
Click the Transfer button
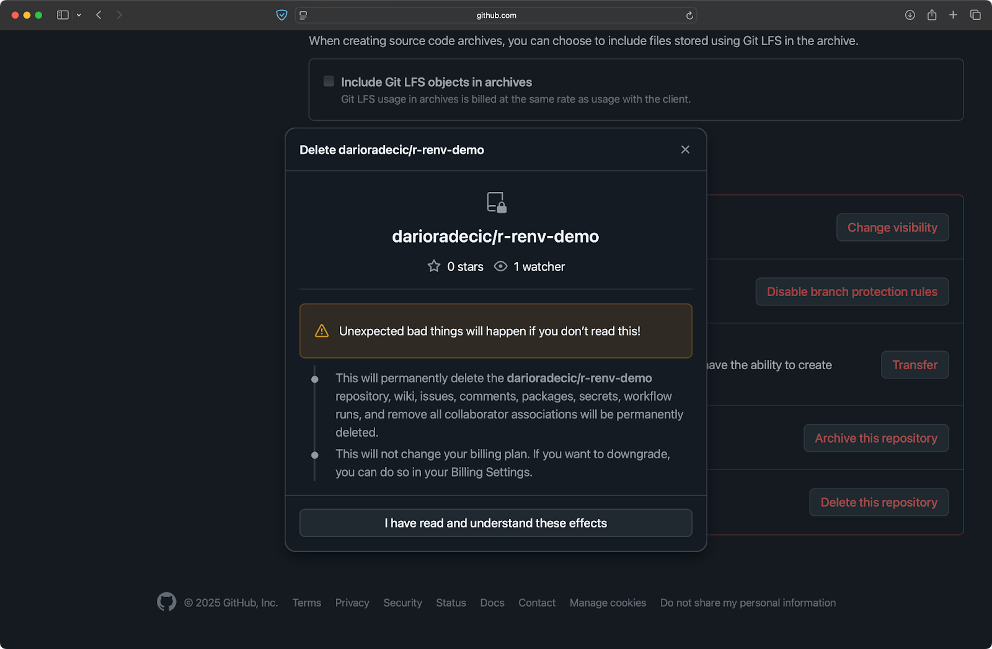[x=914, y=365]
